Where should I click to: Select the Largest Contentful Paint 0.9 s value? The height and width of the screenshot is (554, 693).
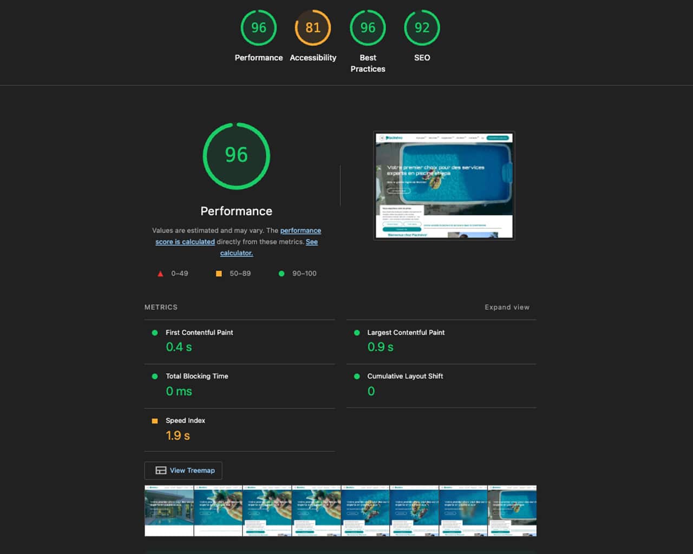(x=380, y=347)
